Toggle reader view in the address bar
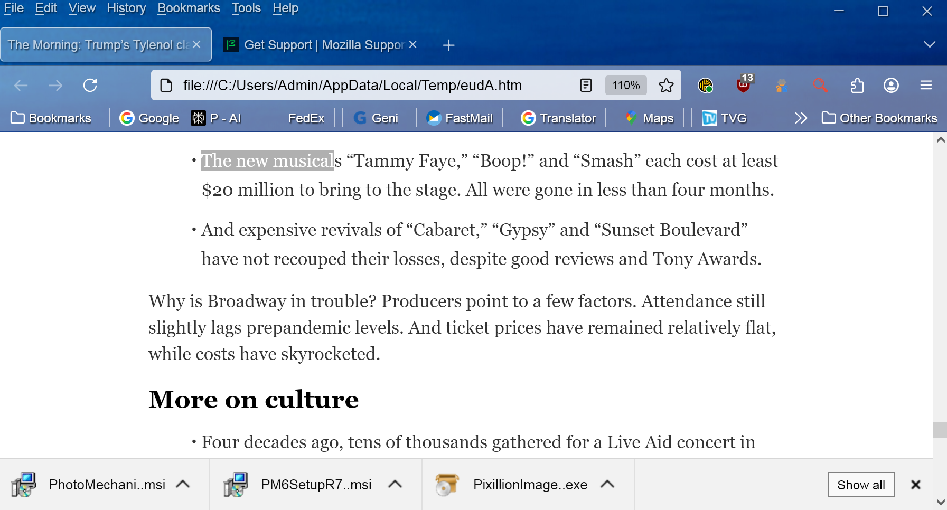 point(586,85)
